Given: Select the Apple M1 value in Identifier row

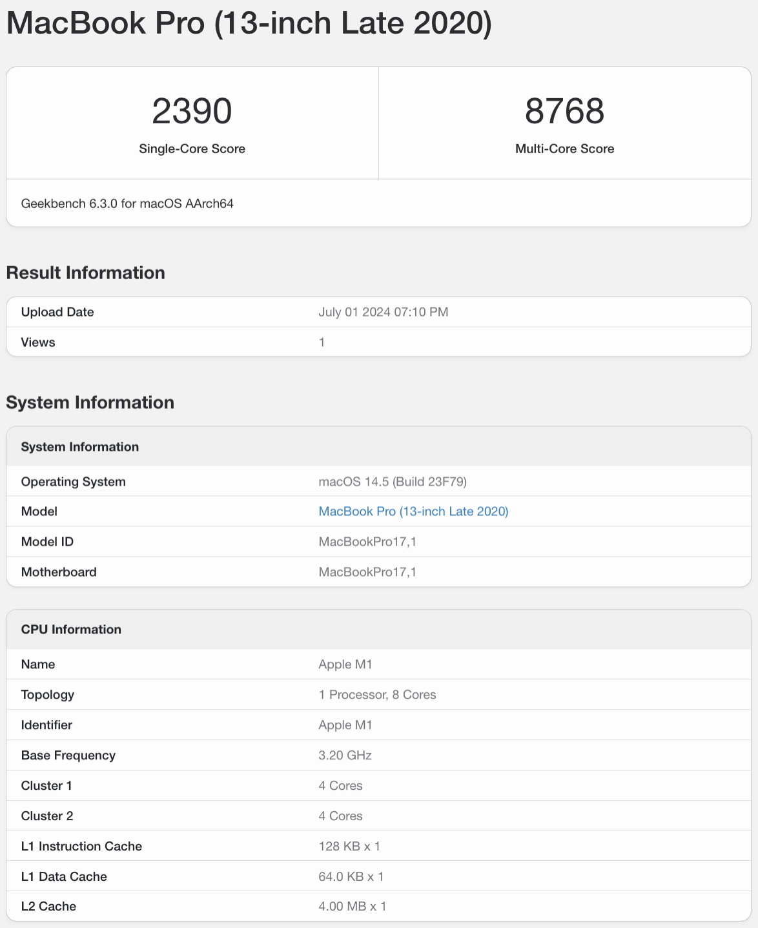Looking at the screenshot, I should coord(345,725).
